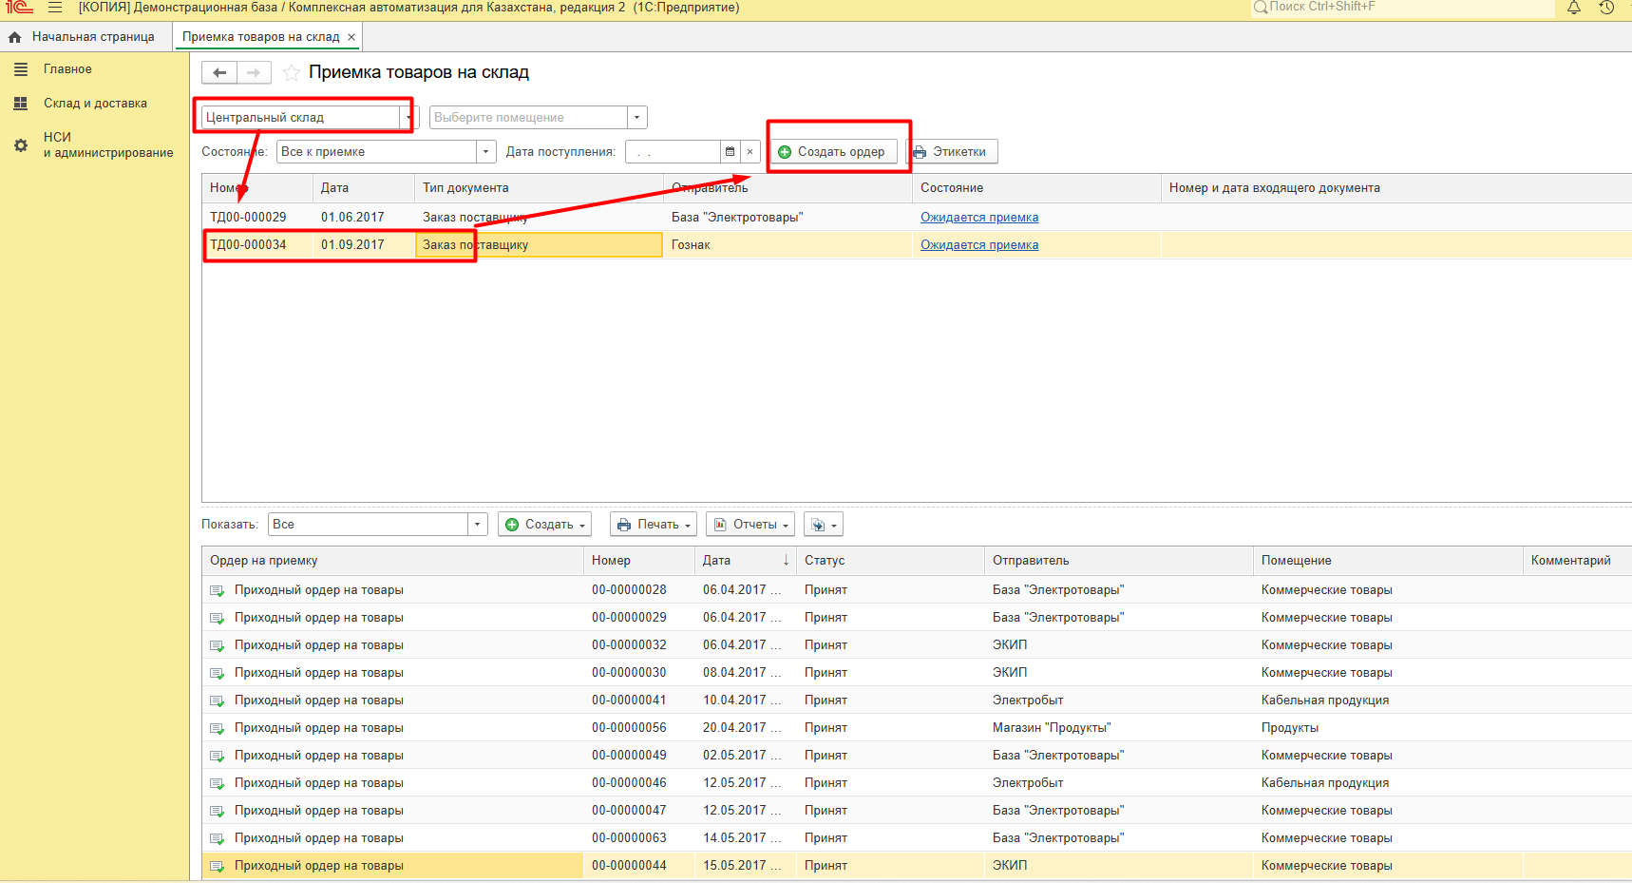Clear the Дата поступления field

[x=750, y=152]
